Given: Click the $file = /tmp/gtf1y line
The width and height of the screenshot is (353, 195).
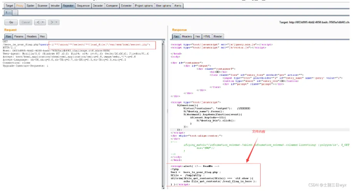Looking at the screenshot, I should pos(187,175).
